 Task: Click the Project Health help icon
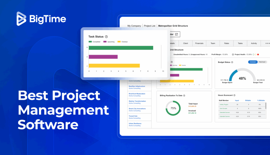(x=233, y=54)
